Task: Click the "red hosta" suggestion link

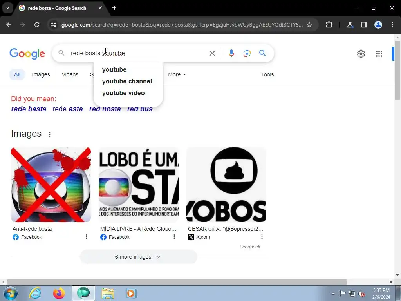Action: click(x=105, y=109)
